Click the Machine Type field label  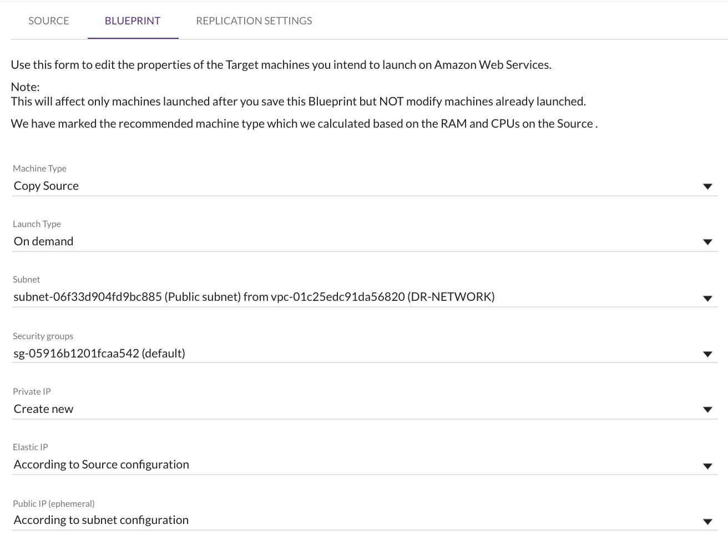pos(39,168)
